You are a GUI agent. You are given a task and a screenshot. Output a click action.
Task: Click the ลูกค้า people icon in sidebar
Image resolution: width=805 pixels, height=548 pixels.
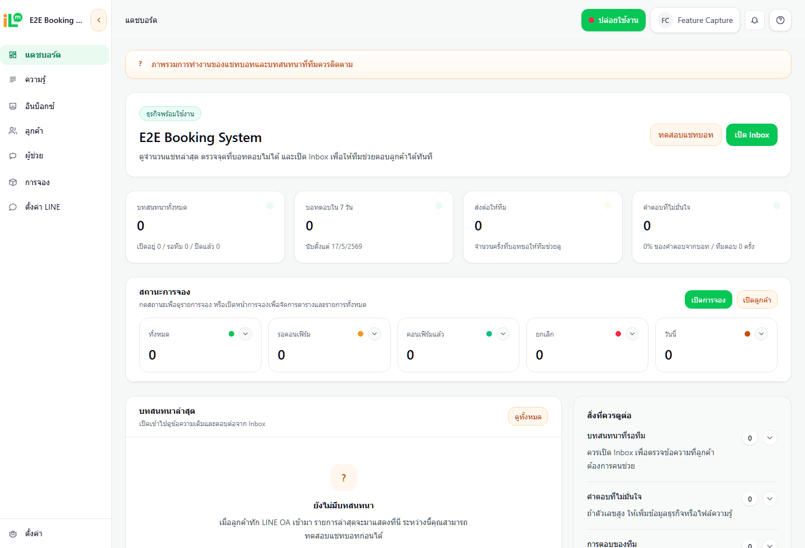[x=13, y=131]
